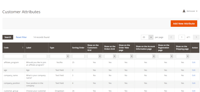Image resolution: width=200 pixels, height=92 pixels.
Task: Click the Sorting Order column header
Action: pos(78,48)
